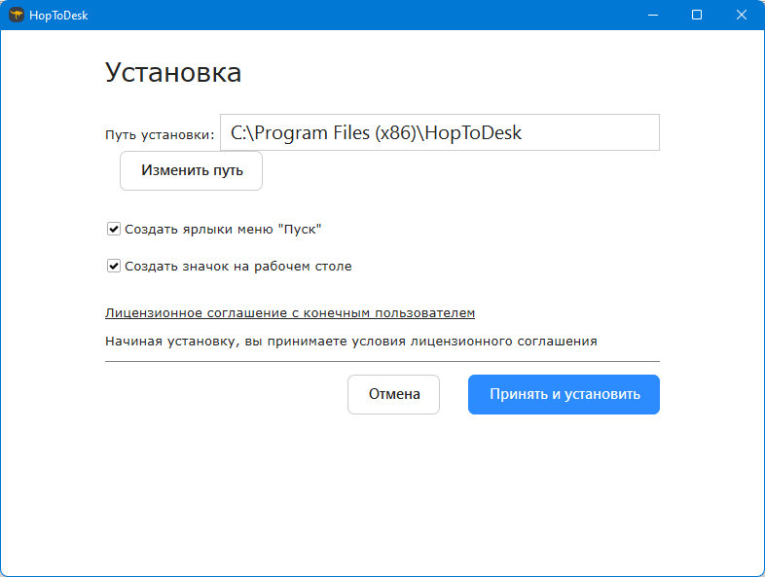Toggle the "Создать ярлыки меню Пуск" checkbox
This screenshot has width=765, height=577.
tap(114, 230)
